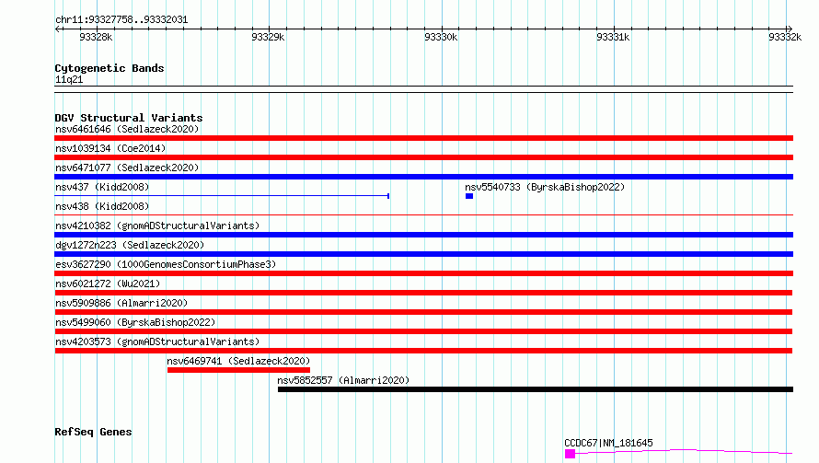Screen dimensions: 819x463
Task: Open esv3627290 (1000GenomesConsortiumPhase3) label
Action: pos(166,264)
